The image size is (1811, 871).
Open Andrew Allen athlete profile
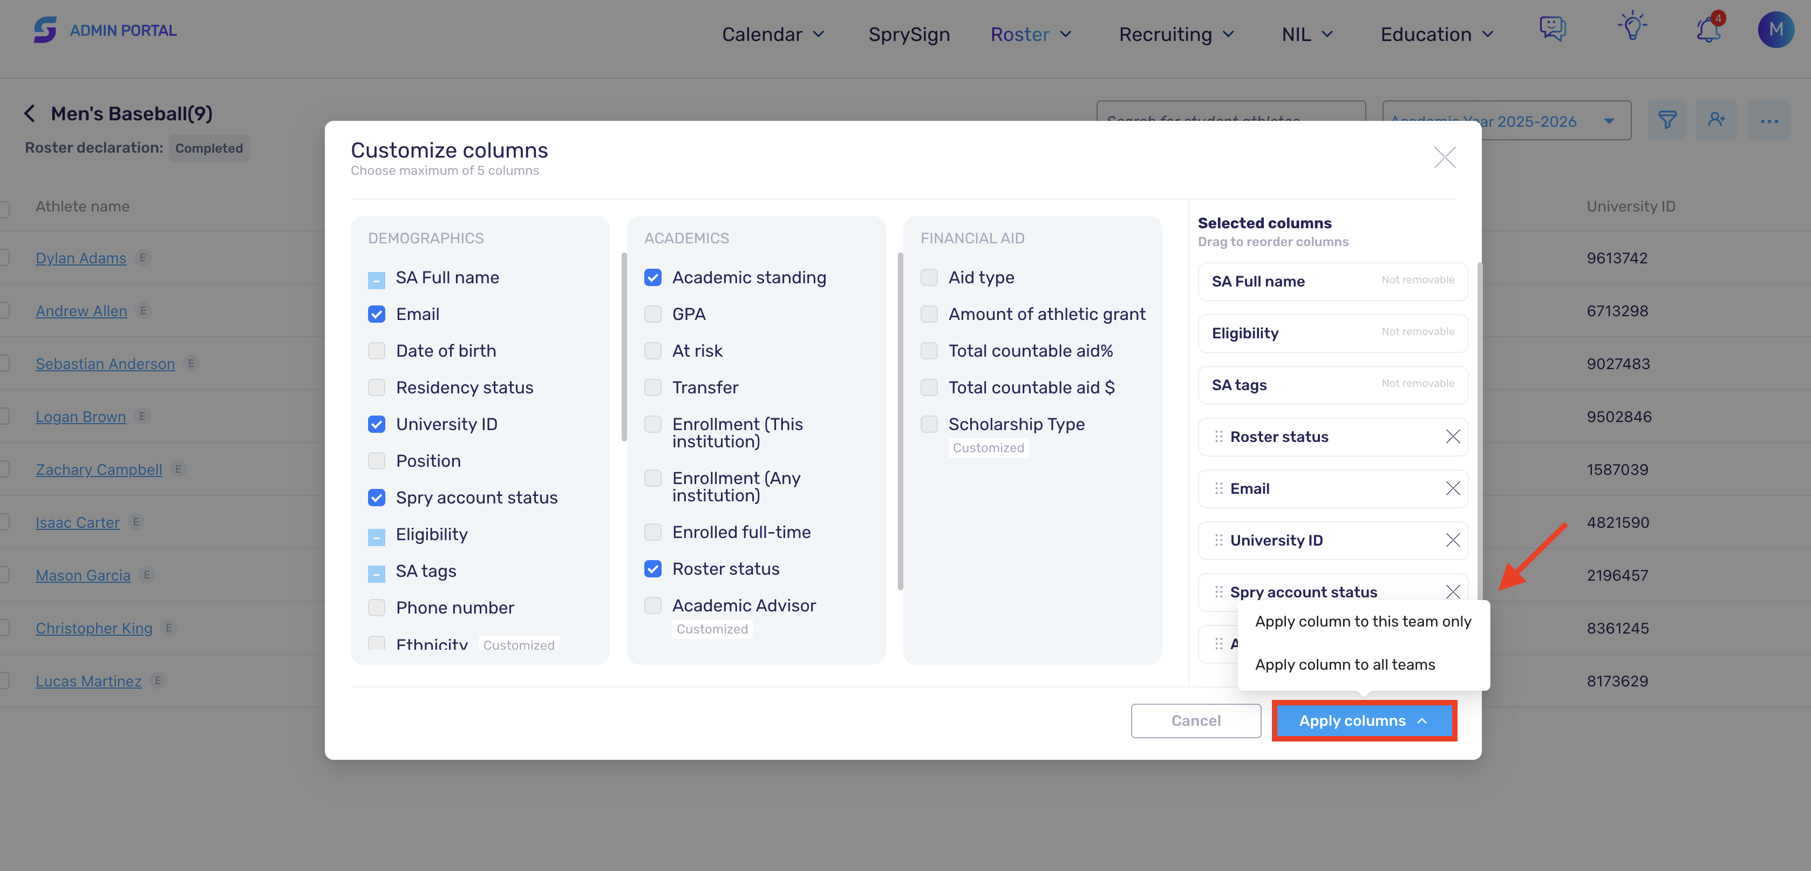pyautogui.click(x=81, y=311)
